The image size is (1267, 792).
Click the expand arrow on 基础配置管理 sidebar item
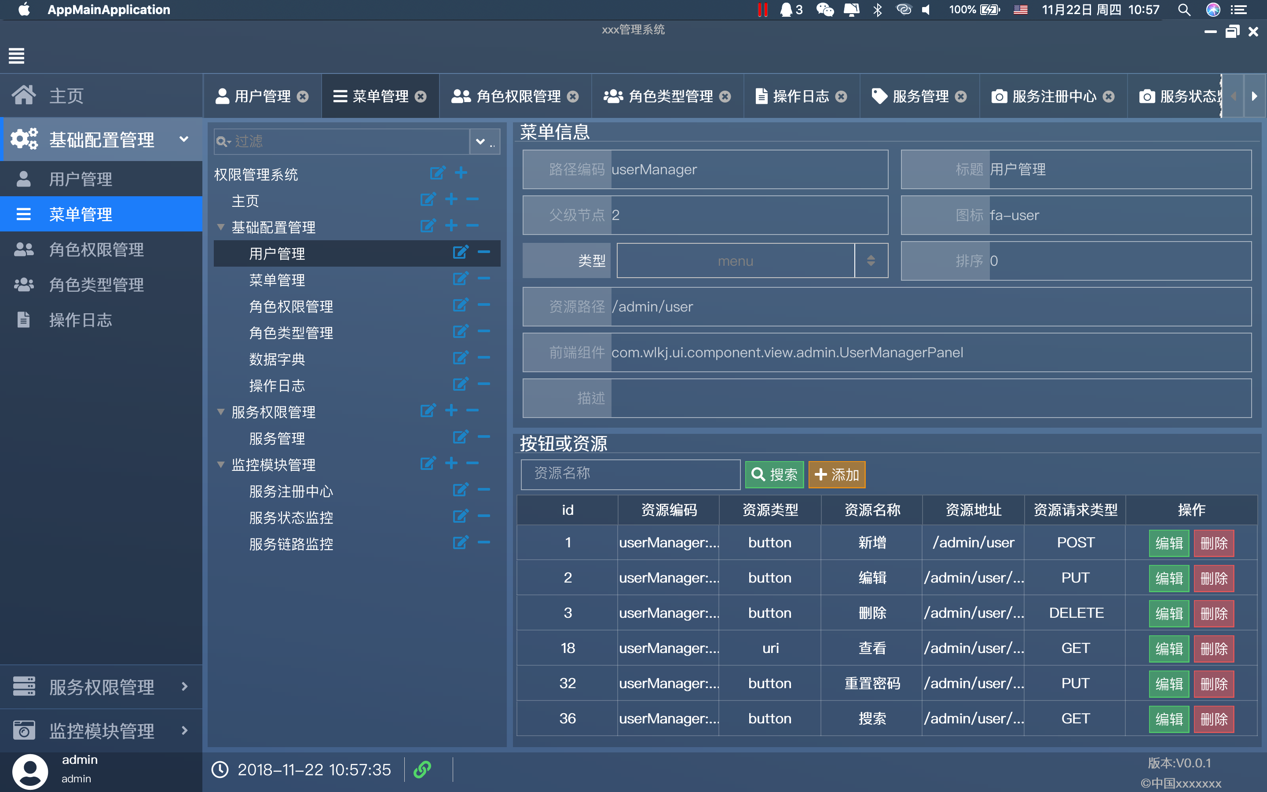click(x=185, y=139)
